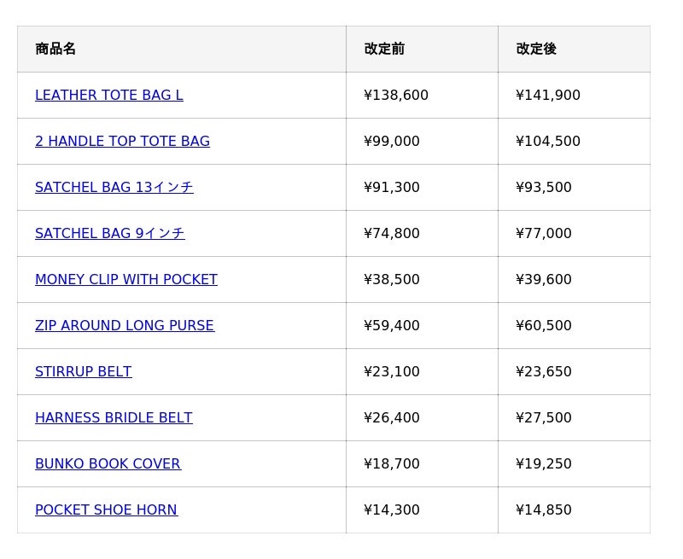Open SATCHEL BAG 13インチ product link
The width and height of the screenshot is (683, 559).
coord(114,188)
